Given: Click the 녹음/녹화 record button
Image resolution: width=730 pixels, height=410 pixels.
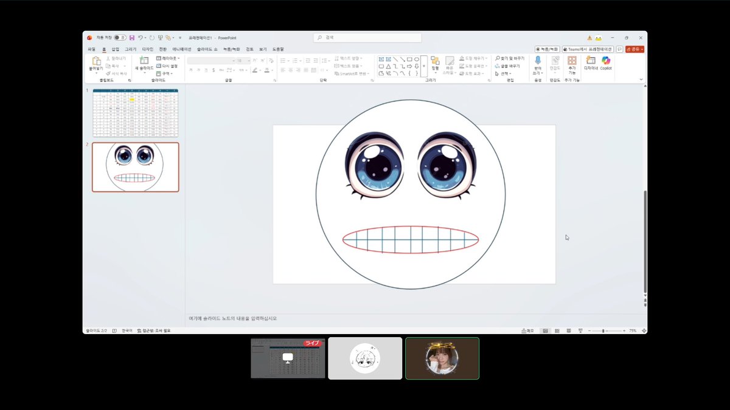Looking at the screenshot, I should pyautogui.click(x=547, y=49).
